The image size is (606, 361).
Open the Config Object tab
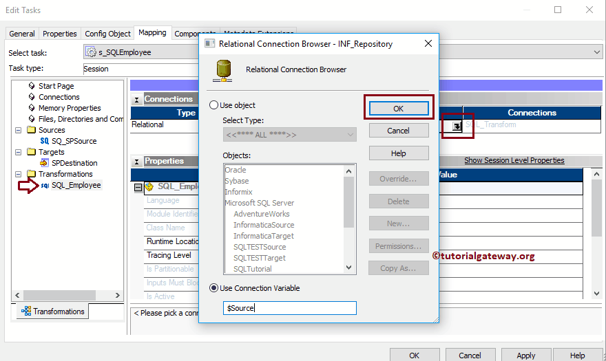(x=107, y=34)
